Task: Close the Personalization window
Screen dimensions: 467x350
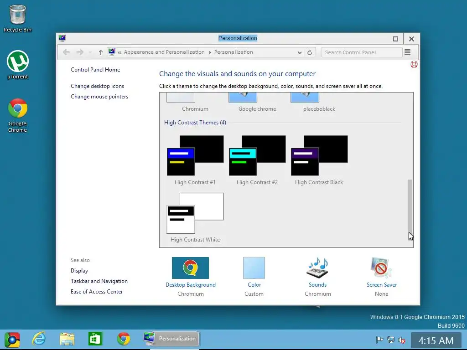Action: (412, 39)
